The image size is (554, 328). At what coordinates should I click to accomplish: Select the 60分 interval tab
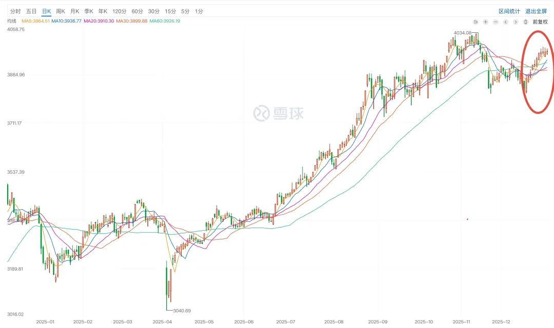(x=137, y=11)
